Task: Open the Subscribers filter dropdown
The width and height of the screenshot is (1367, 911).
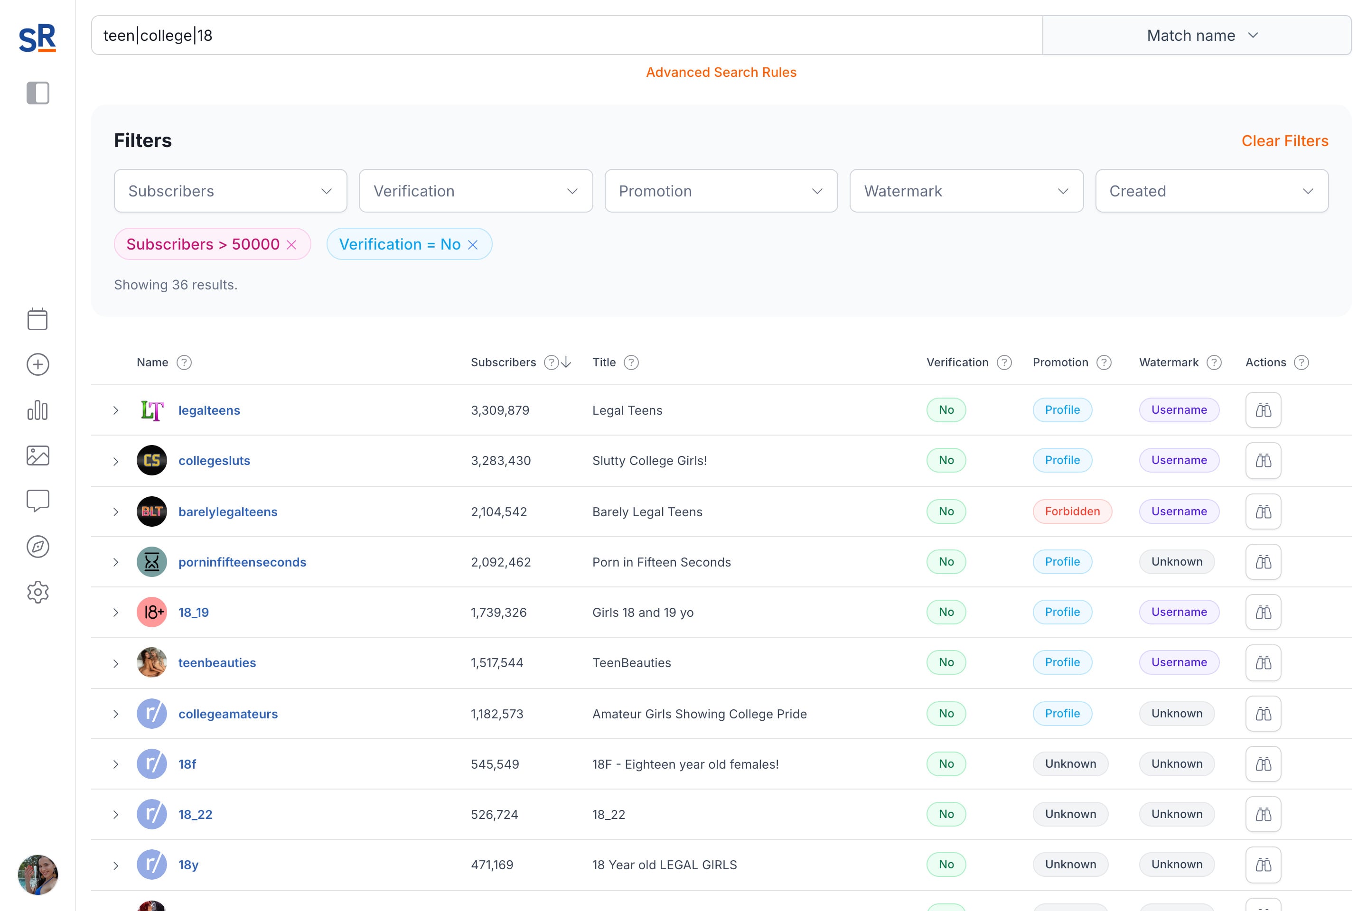Action: 230,191
